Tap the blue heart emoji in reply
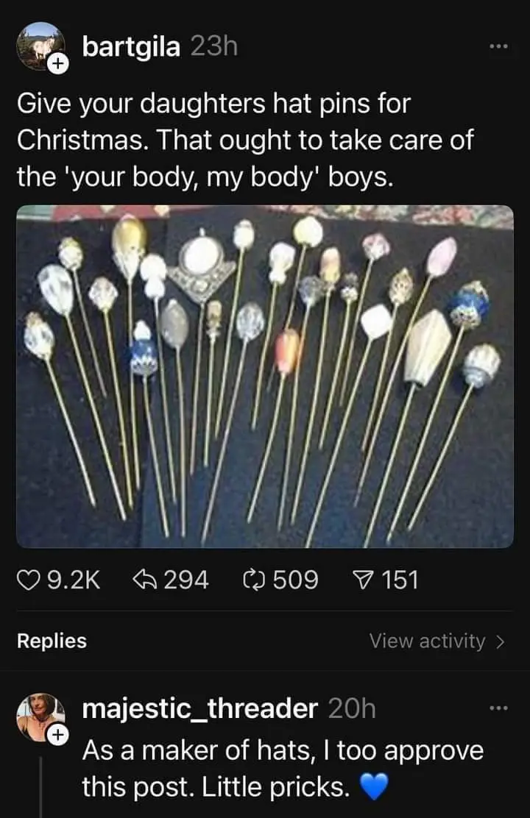 point(375,786)
